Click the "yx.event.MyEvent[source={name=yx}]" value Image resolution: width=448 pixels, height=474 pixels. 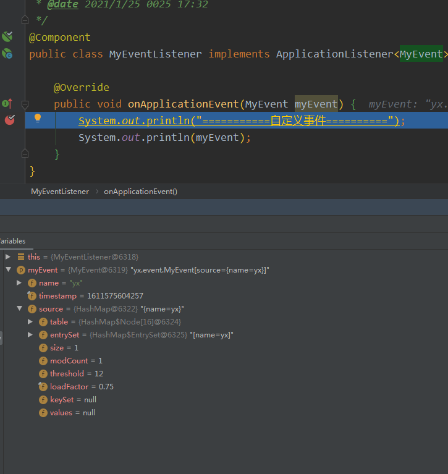200,270
